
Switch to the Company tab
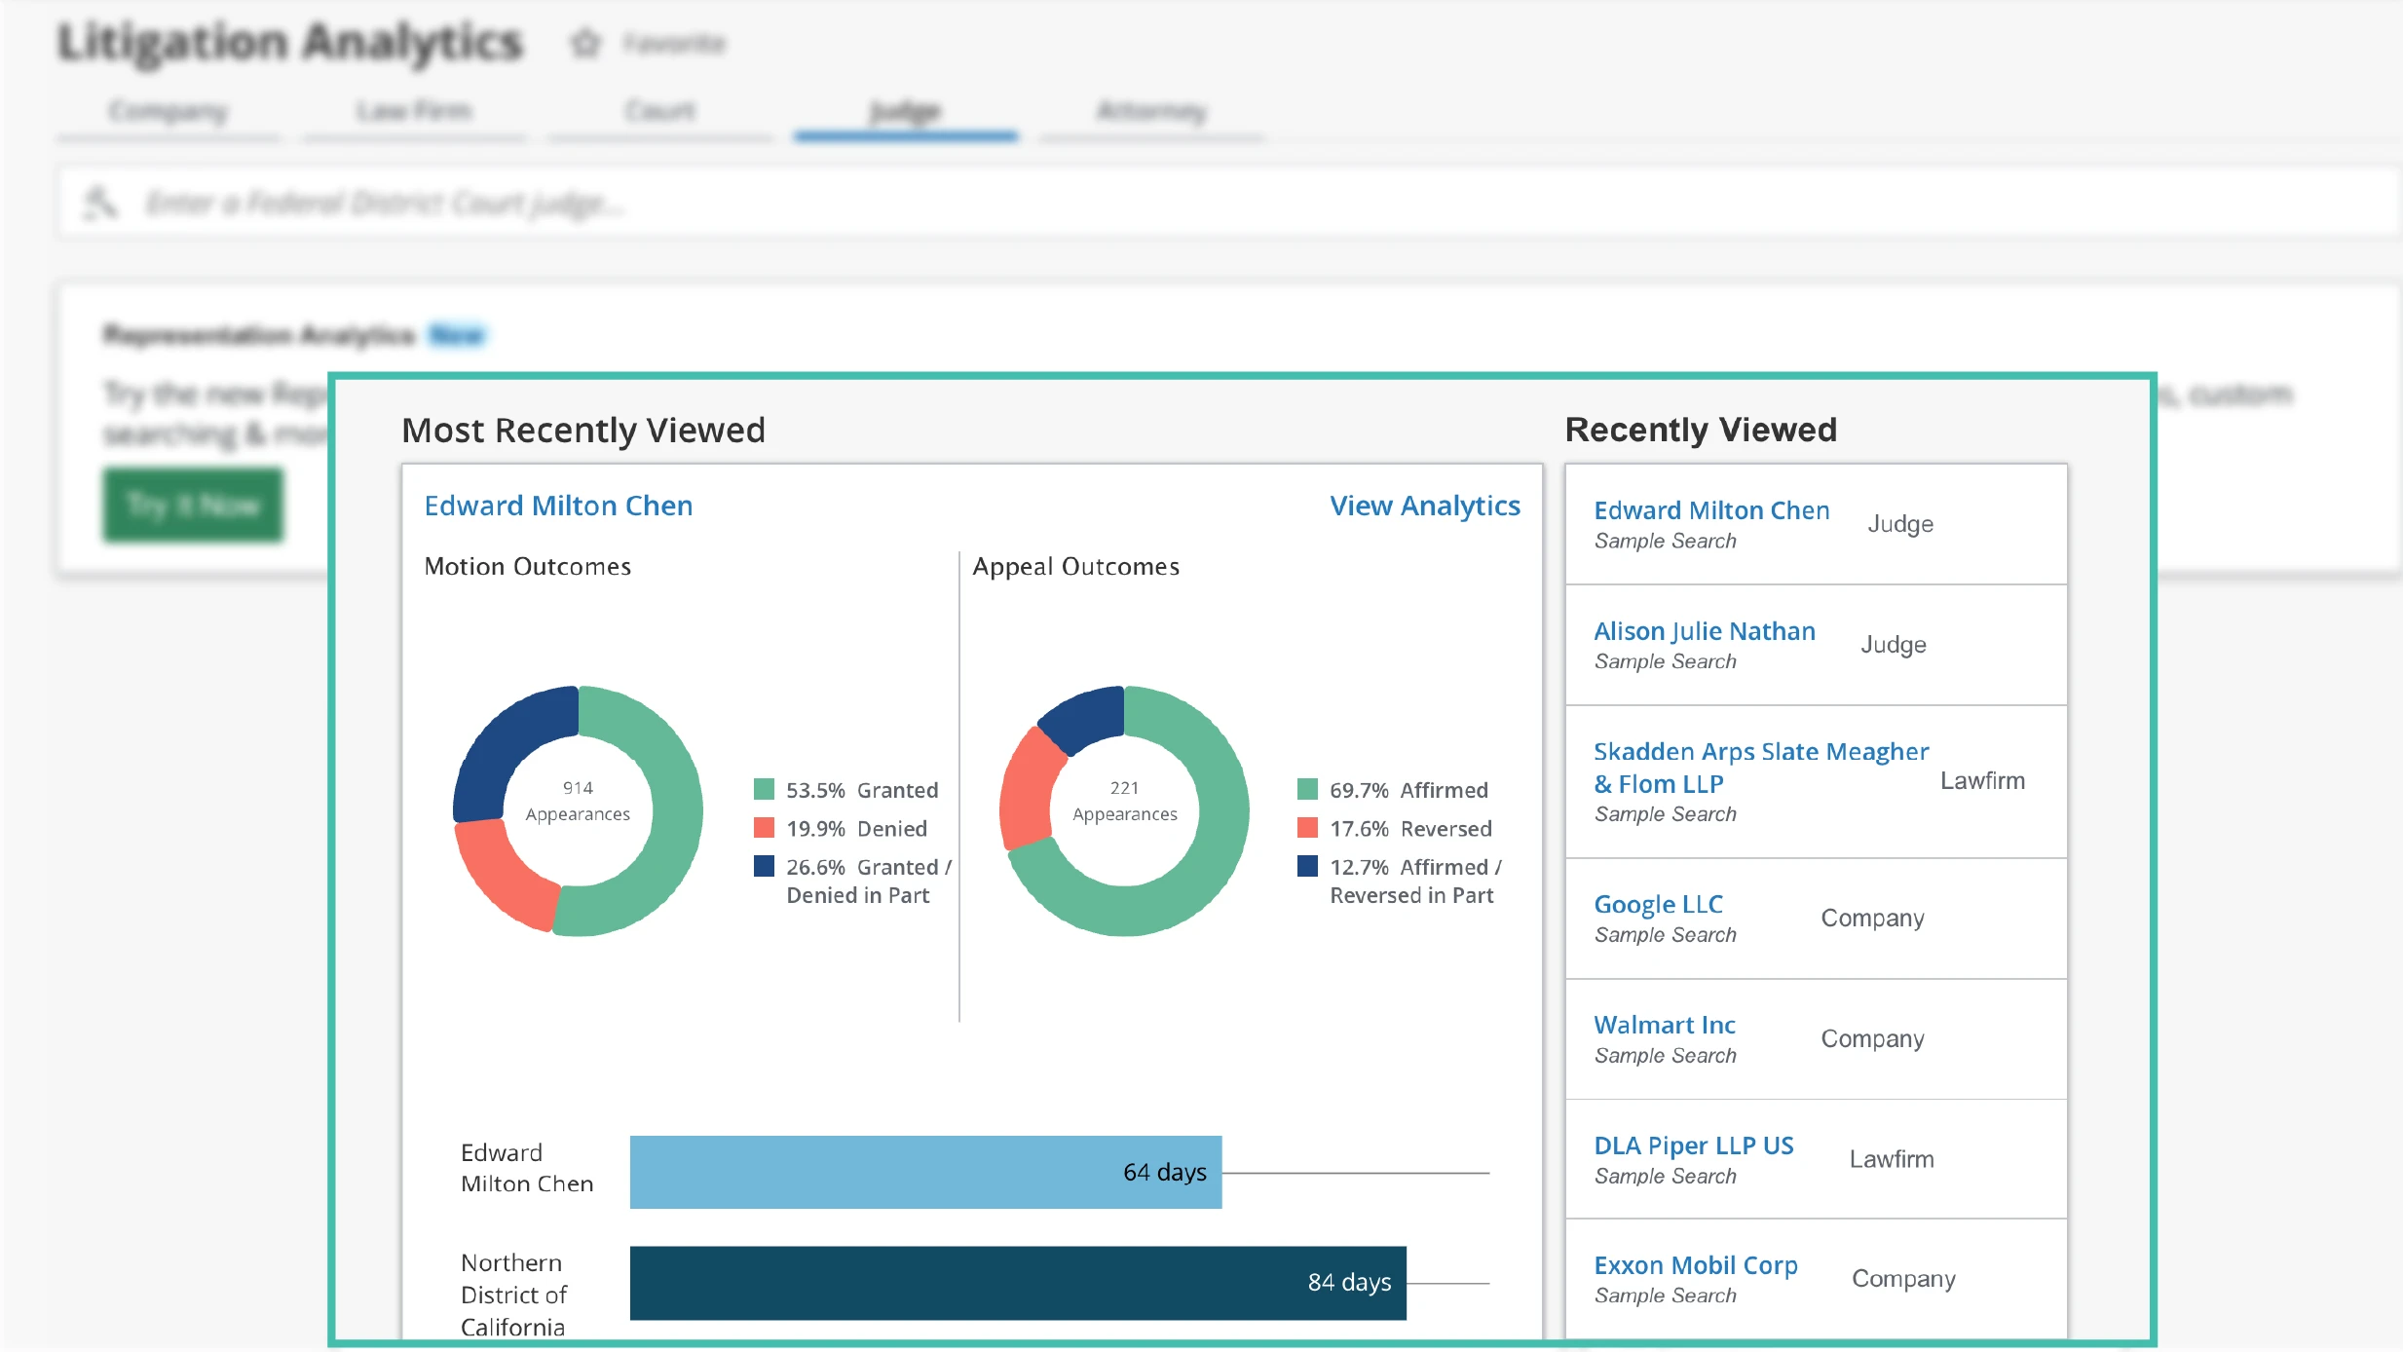pos(168,112)
